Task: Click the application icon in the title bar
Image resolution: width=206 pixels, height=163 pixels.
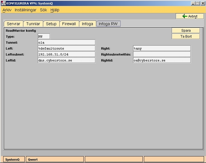Action: coord(3,3)
